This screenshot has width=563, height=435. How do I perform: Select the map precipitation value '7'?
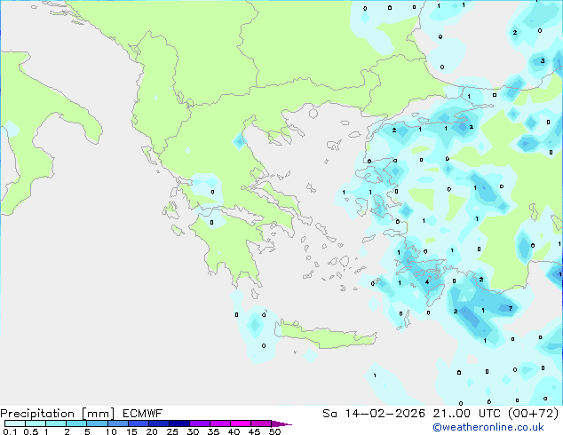point(511,308)
